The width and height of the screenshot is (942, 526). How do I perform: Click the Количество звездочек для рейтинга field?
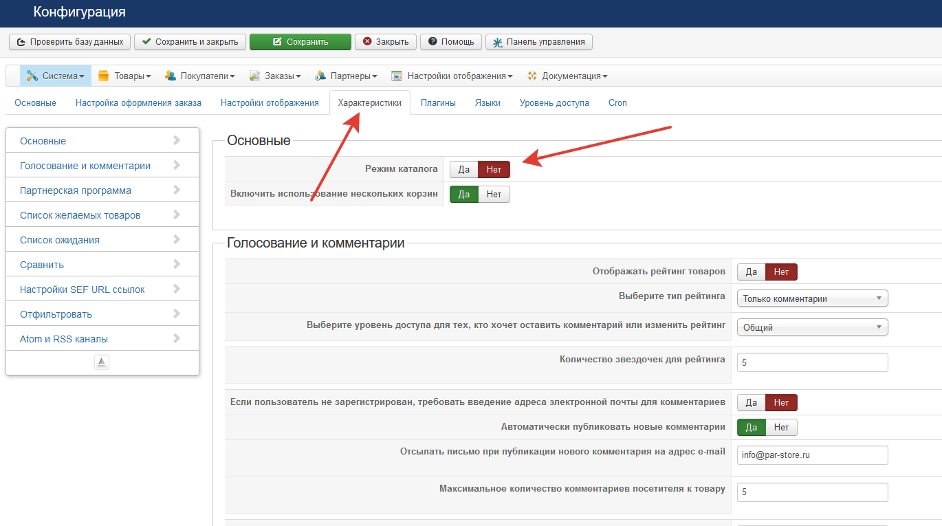pyautogui.click(x=813, y=362)
